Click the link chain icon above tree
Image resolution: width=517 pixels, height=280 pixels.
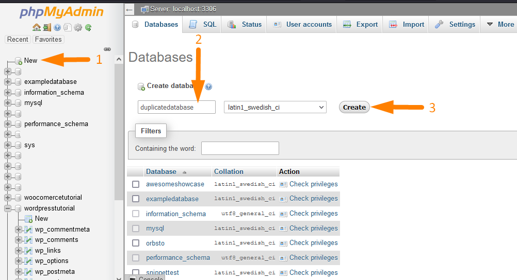(x=107, y=49)
